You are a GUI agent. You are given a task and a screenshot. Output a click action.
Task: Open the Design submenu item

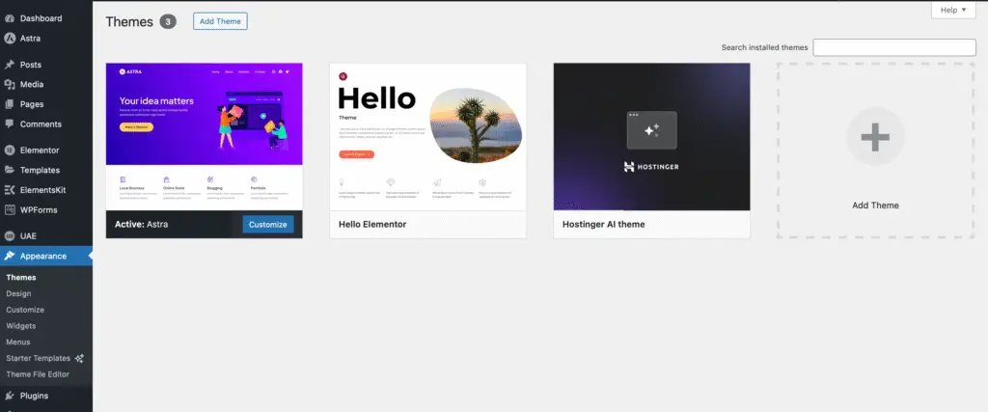tap(18, 293)
